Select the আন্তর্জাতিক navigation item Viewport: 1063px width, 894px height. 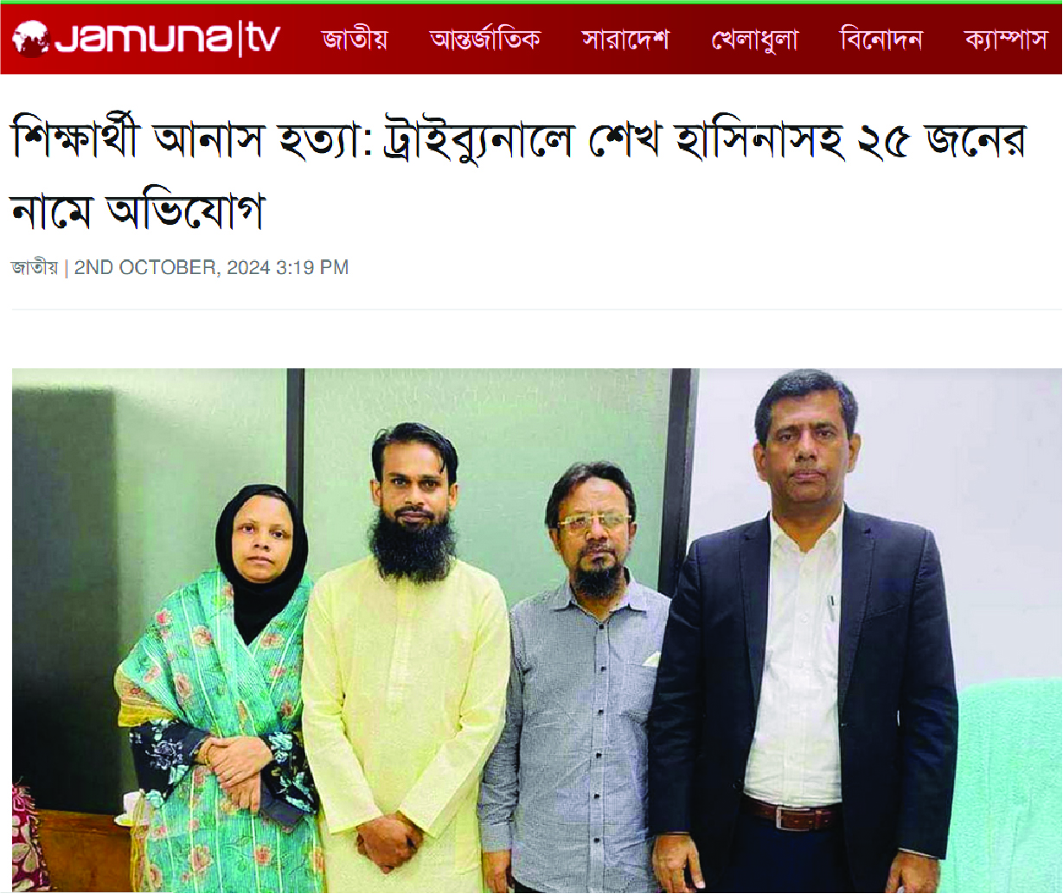pos(485,39)
